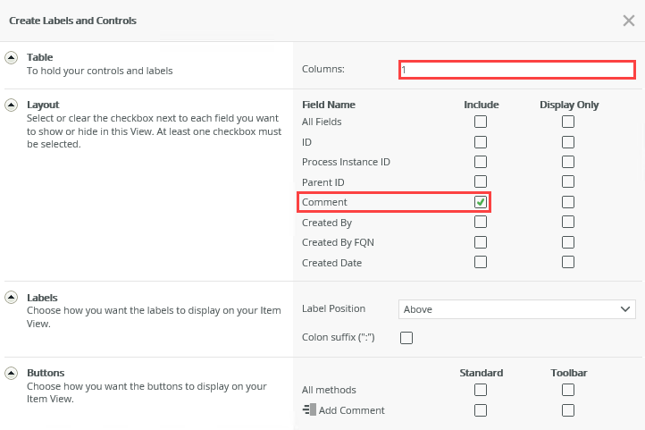The image size is (645, 430).
Task: Open the Label Position dropdown
Action: coord(516,309)
